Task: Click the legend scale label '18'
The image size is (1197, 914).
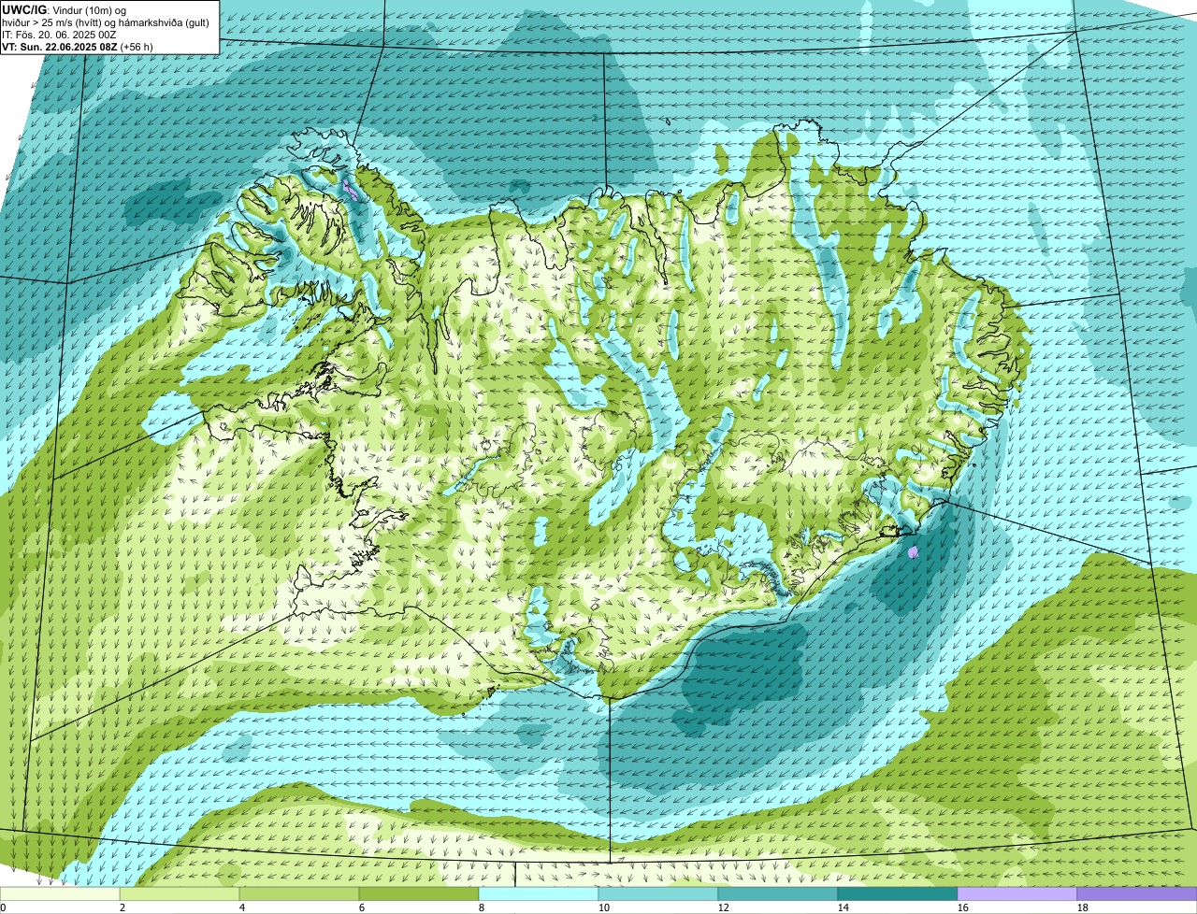Action: 1083,907
